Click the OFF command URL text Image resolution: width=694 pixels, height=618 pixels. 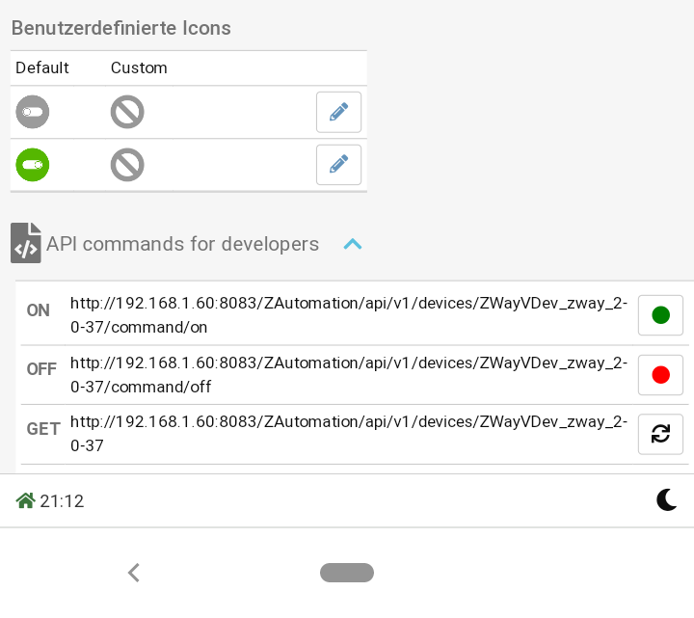pos(348,375)
